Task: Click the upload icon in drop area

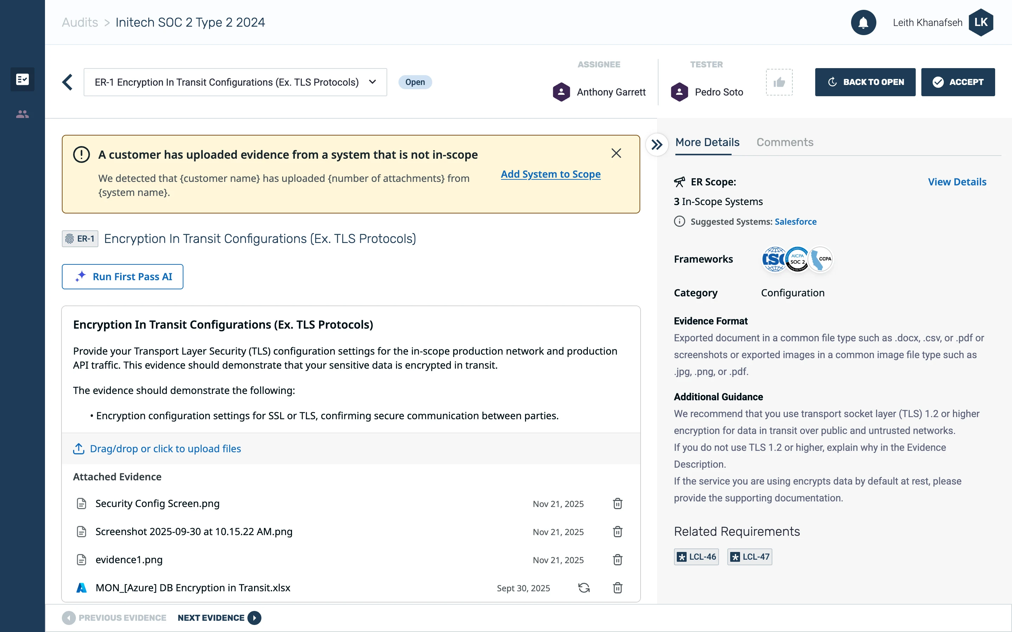Action: pyautogui.click(x=79, y=448)
